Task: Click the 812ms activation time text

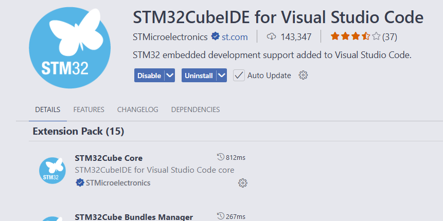Action: pyautogui.click(x=236, y=157)
